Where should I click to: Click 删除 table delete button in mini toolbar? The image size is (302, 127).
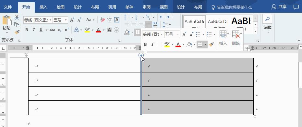point(236,38)
